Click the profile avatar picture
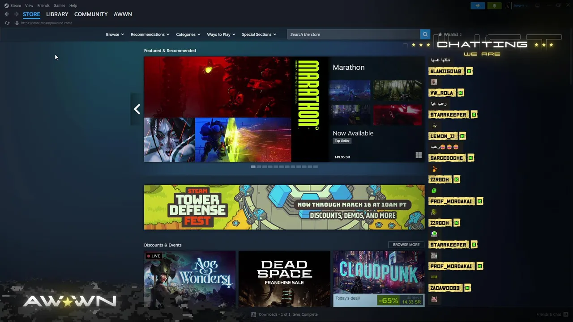 click(508, 6)
